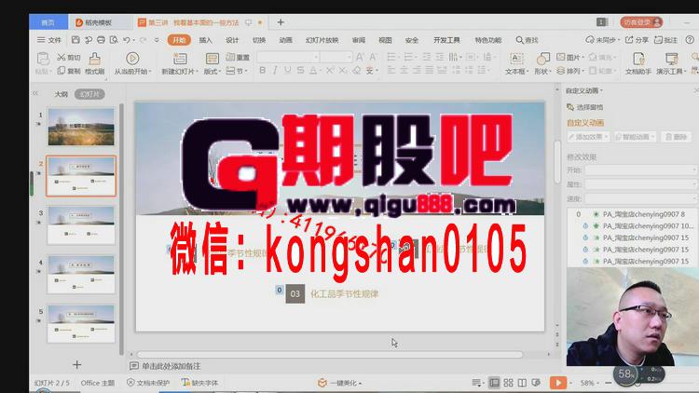Switch to Normal view icon in status bar

point(494,383)
